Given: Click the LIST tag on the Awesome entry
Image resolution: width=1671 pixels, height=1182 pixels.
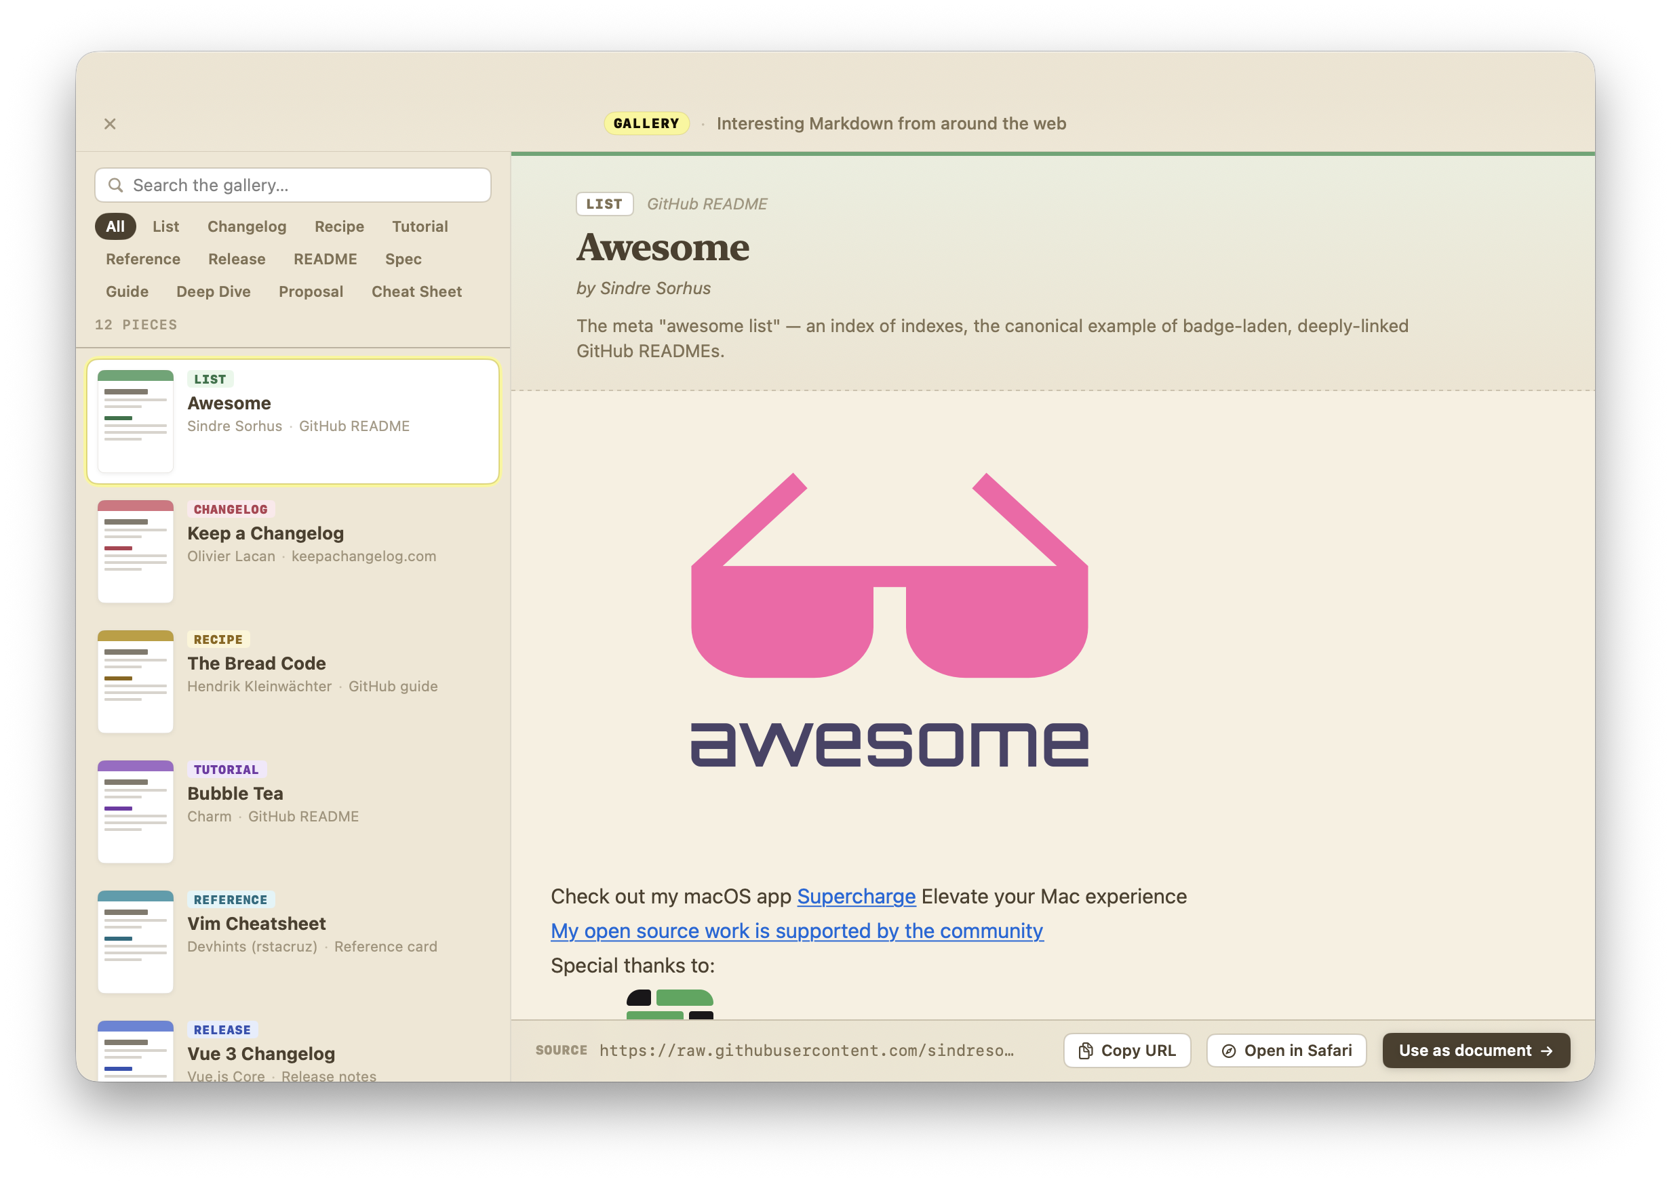Looking at the screenshot, I should coord(210,379).
